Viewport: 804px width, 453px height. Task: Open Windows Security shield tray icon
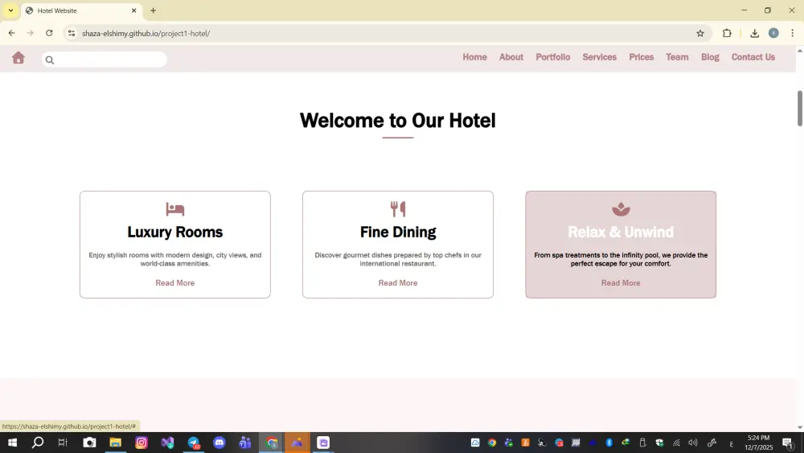coord(659,443)
